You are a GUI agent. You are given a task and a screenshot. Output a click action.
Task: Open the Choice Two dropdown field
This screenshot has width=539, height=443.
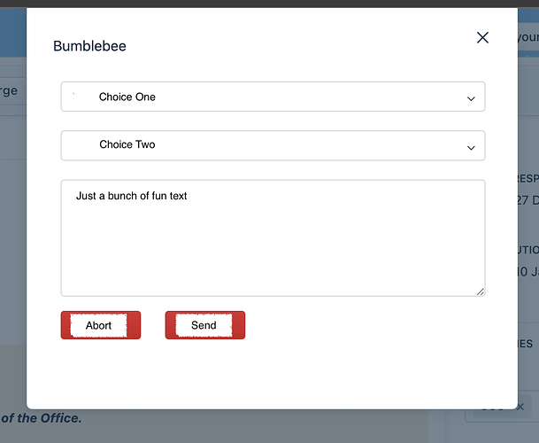click(273, 145)
